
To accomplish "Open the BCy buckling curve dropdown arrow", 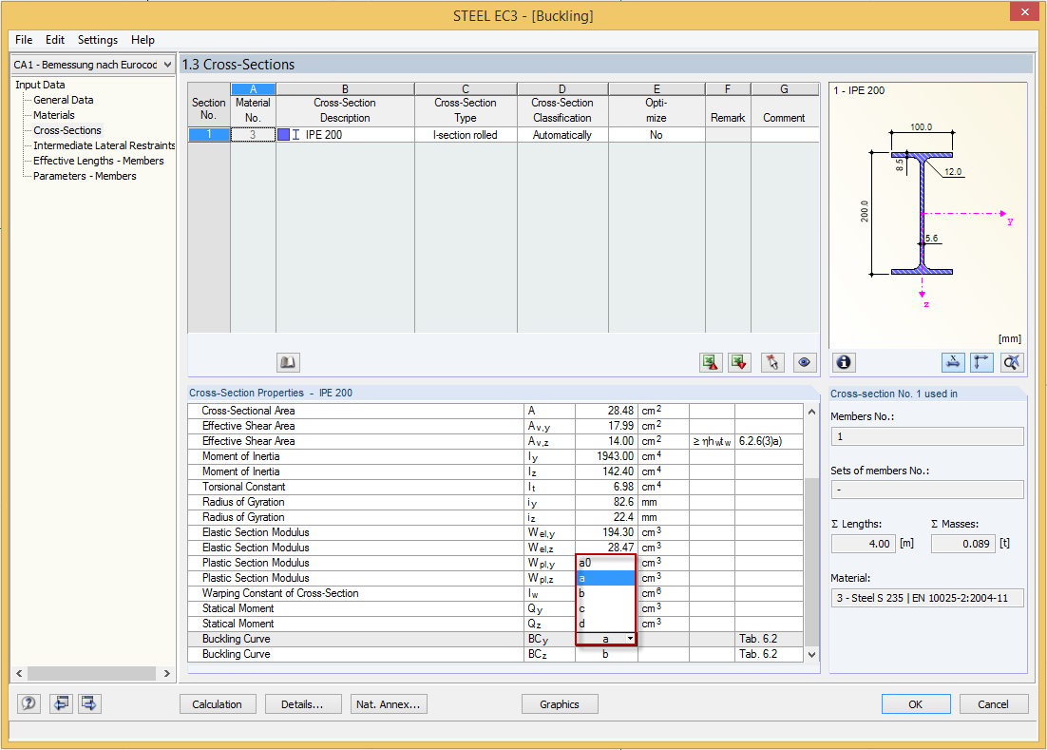I will [x=630, y=639].
